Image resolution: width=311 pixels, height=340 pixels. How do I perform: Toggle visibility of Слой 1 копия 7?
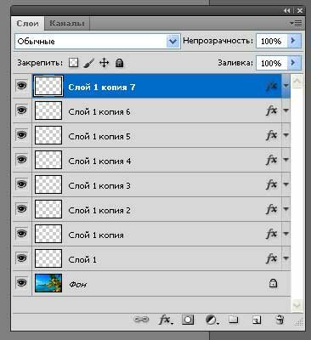click(x=22, y=86)
